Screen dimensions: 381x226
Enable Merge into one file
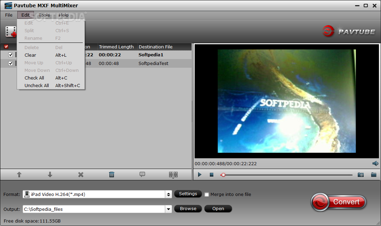206,195
